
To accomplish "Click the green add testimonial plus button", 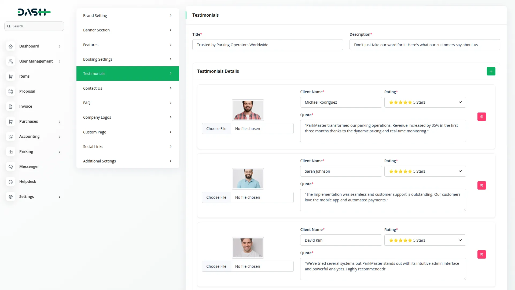I will point(491,71).
